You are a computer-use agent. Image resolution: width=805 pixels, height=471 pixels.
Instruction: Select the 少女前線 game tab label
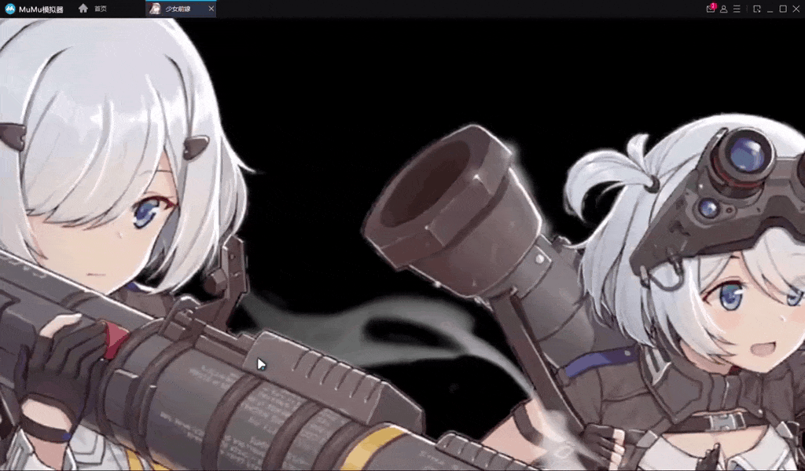[x=178, y=9]
